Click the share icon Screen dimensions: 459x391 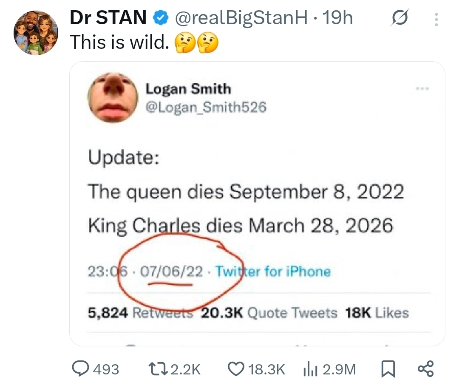coord(425,368)
